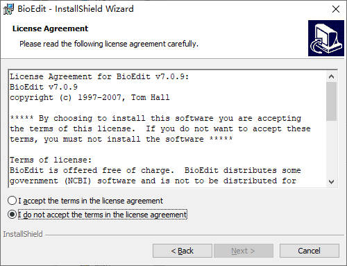Click the 'Please read the following license agreement' text
The image size is (347, 266).
(109, 44)
